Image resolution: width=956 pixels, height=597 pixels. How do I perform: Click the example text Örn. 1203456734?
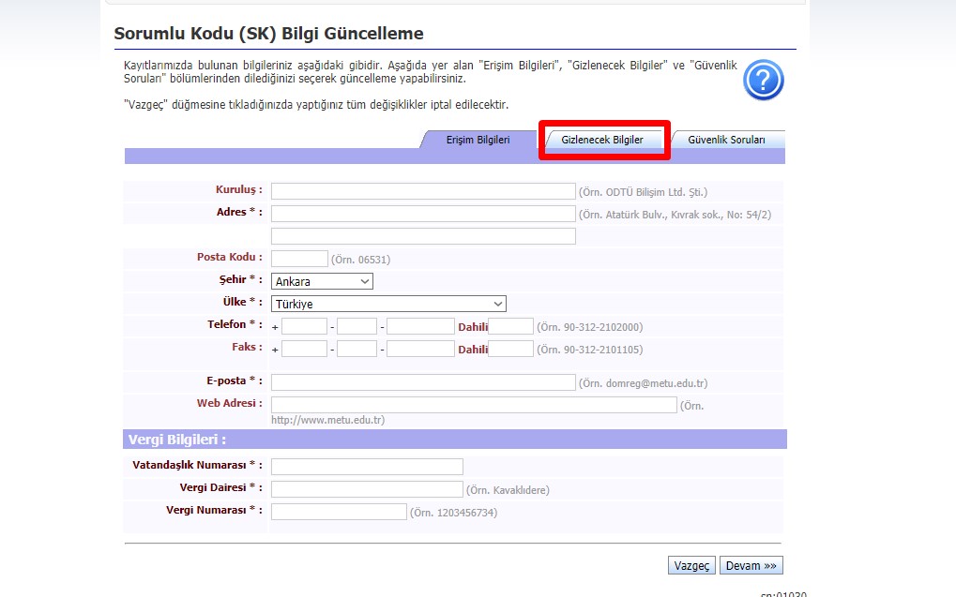click(454, 513)
